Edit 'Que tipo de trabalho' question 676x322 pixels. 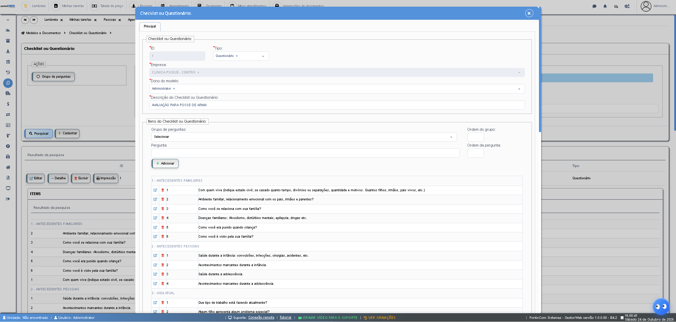point(155,303)
